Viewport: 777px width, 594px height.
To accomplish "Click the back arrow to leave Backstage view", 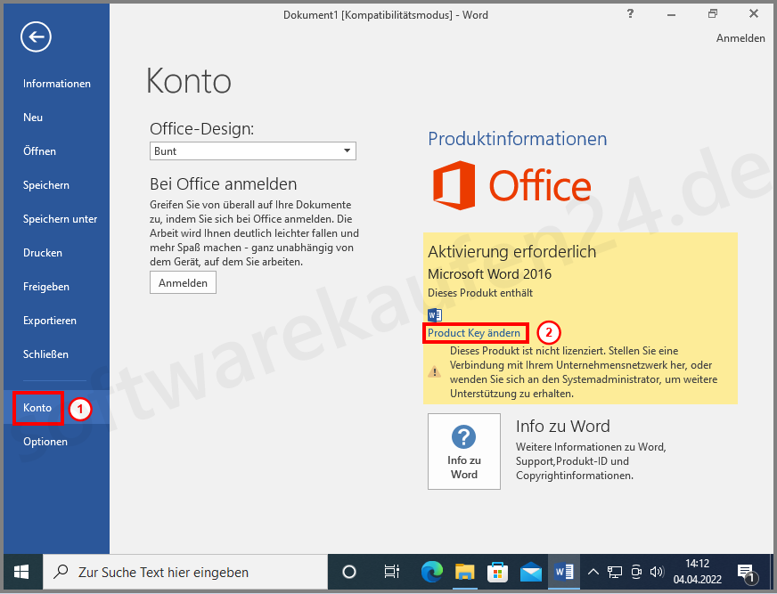I will 36,37.
